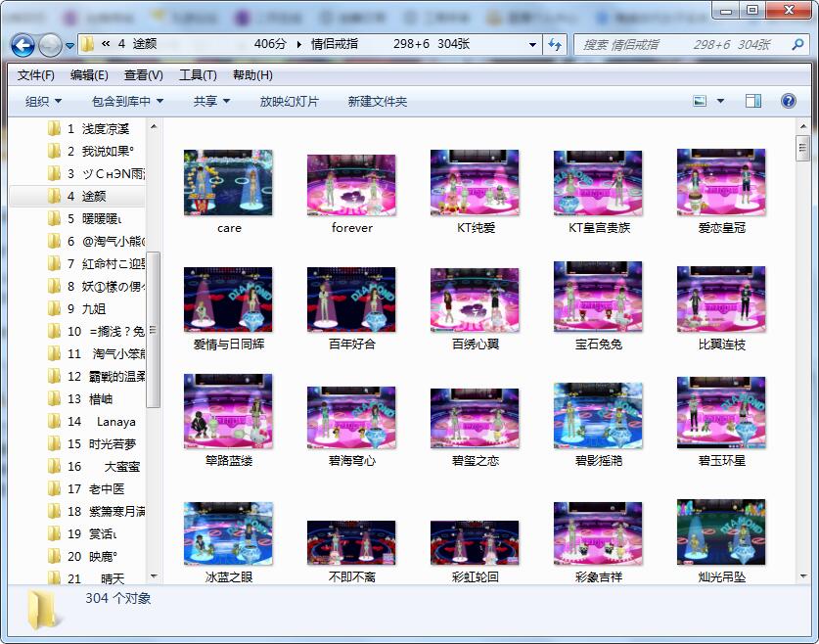Open the view options dropdown arrow
The width and height of the screenshot is (819, 644).
(720, 101)
